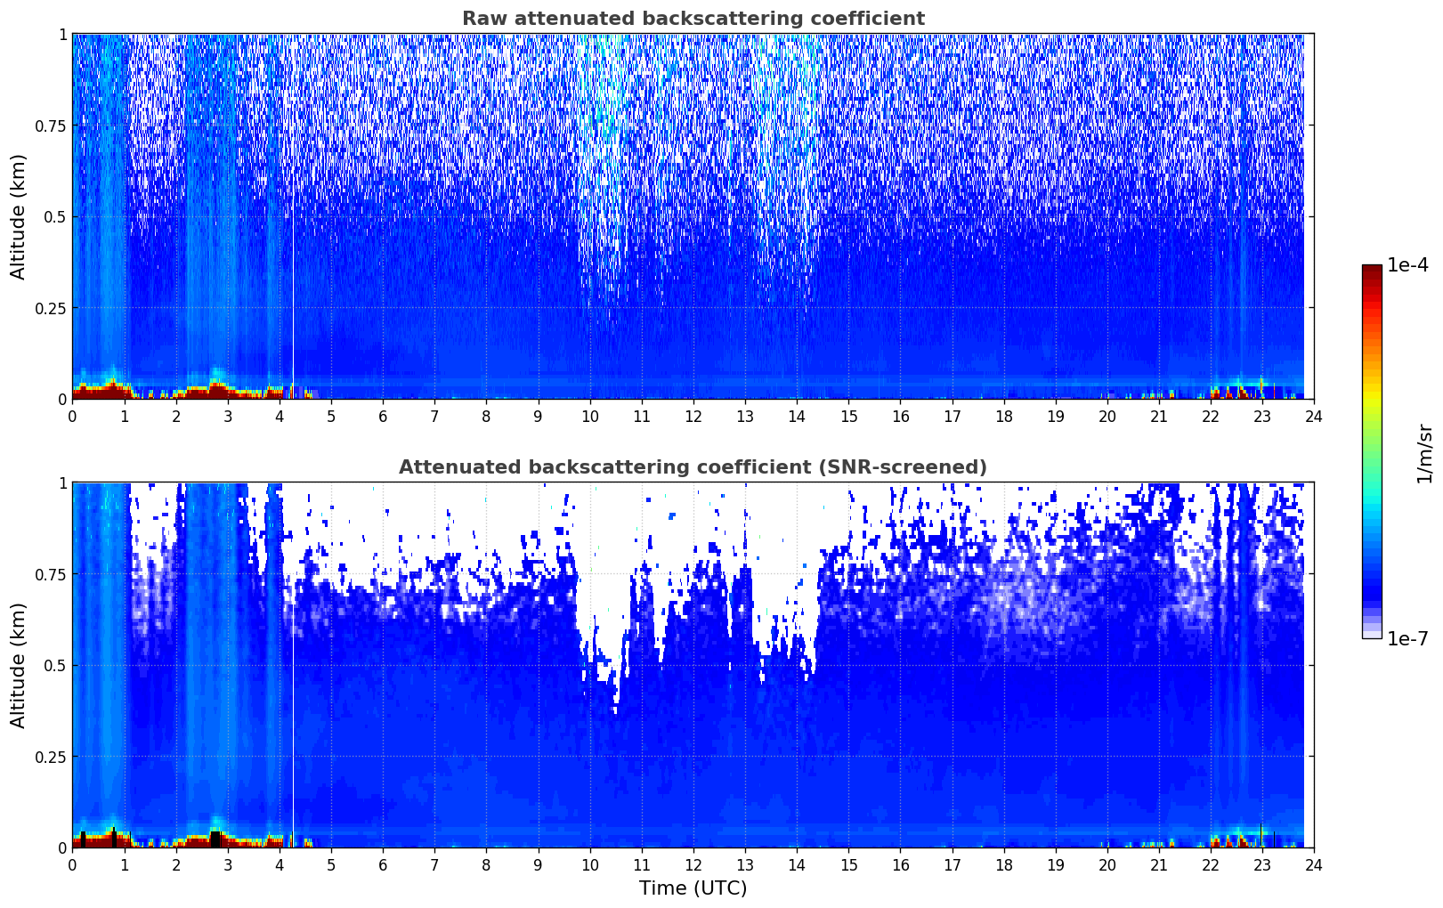Click time tick '24' under the SNR-screened plot
Viewport: 1443px width, 908px height.
(x=1314, y=864)
